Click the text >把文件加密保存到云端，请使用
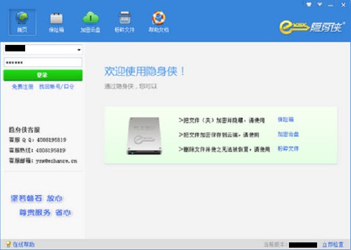This screenshot has width=351, height=250. click(219, 135)
